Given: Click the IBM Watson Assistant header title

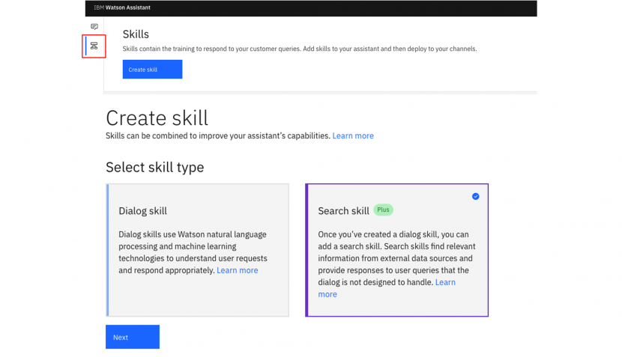Looking at the screenshot, I should coord(122,7).
